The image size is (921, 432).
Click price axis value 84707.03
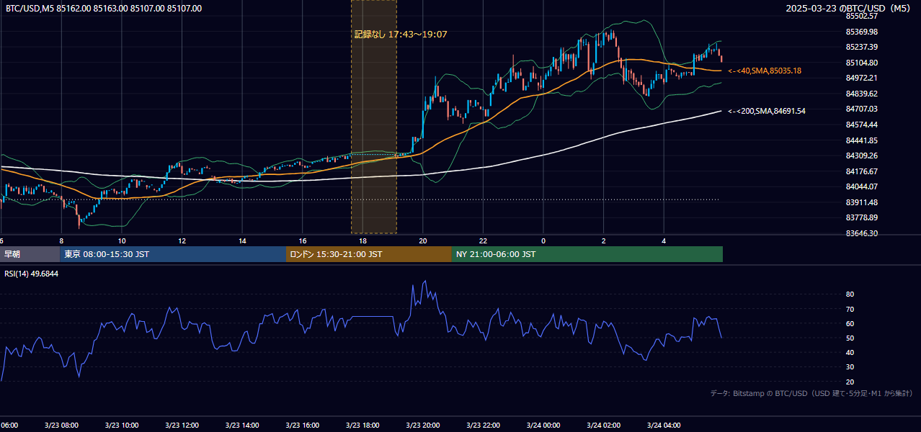click(x=861, y=109)
